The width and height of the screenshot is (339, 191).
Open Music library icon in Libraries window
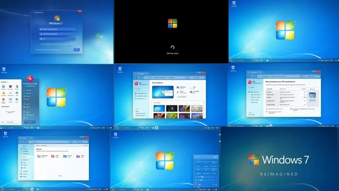coord(53,157)
